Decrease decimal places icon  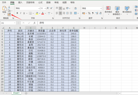[x=100, y=13]
